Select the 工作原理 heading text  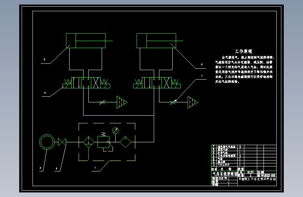click(x=244, y=52)
